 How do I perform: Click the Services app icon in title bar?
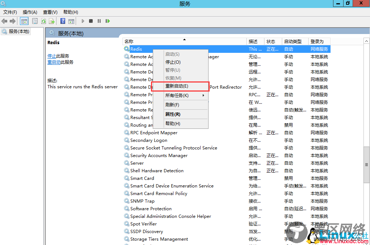click(x=3, y=4)
